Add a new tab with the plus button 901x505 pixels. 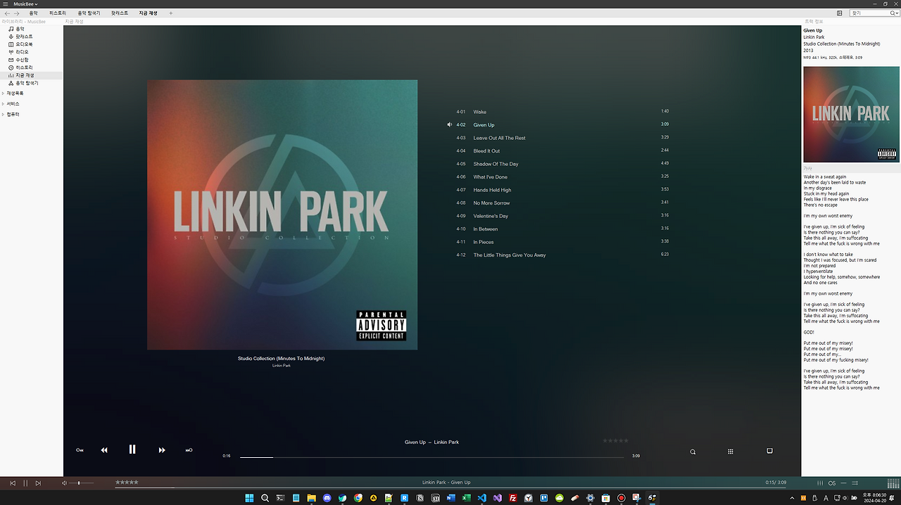pyautogui.click(x=170, y=13)
